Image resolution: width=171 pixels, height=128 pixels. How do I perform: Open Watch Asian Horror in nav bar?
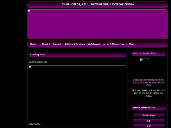(x=98, y=44)
